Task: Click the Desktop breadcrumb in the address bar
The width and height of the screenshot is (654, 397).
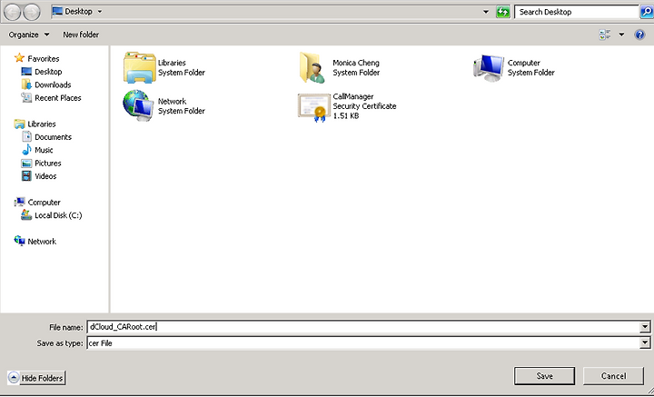Action: coord(78,12)
